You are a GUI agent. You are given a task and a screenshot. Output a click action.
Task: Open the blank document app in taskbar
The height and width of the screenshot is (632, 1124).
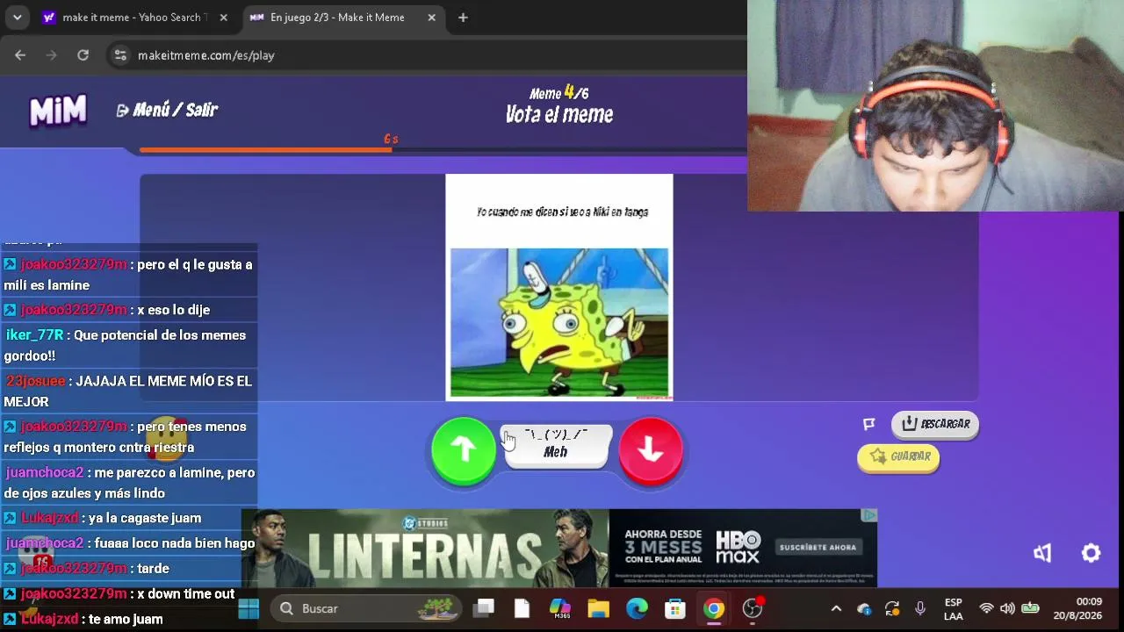(522, 608)
